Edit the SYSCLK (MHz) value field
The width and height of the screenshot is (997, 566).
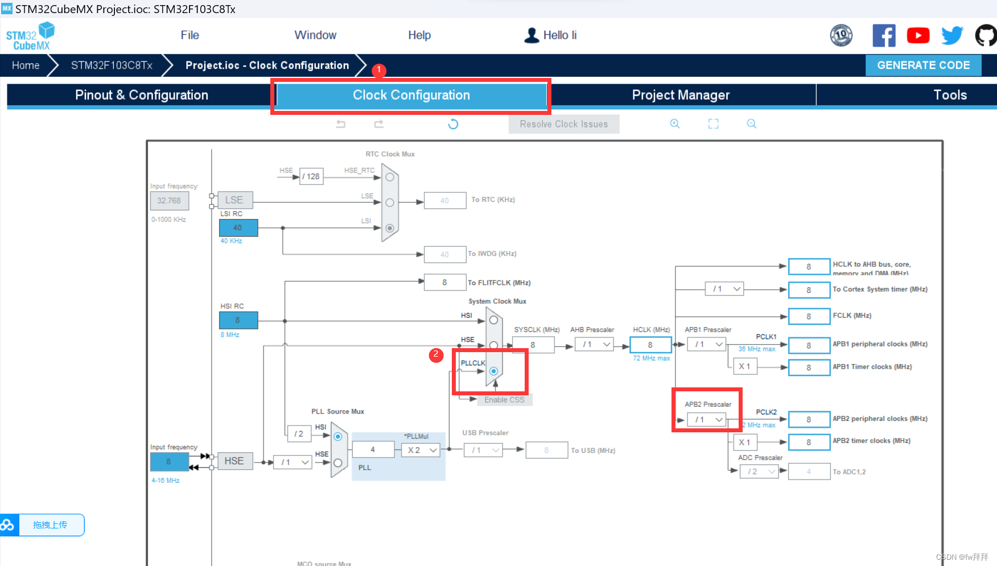[533, 345]
